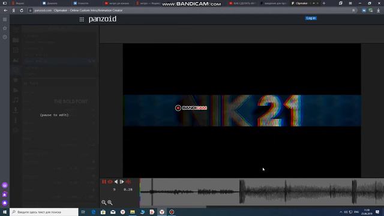The width and height of the screenshot is (384, 216).
Task: Toggle the red loop preview icon
Action: 110,182
